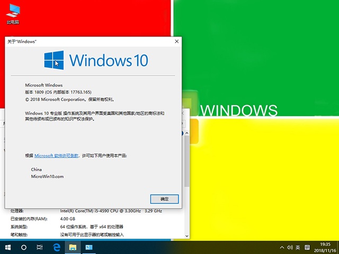Image resolution: width=339 pixels, height=254 pixels.
Task: Select the Microsoft Windows heading text
Action: tap(43, 85)
